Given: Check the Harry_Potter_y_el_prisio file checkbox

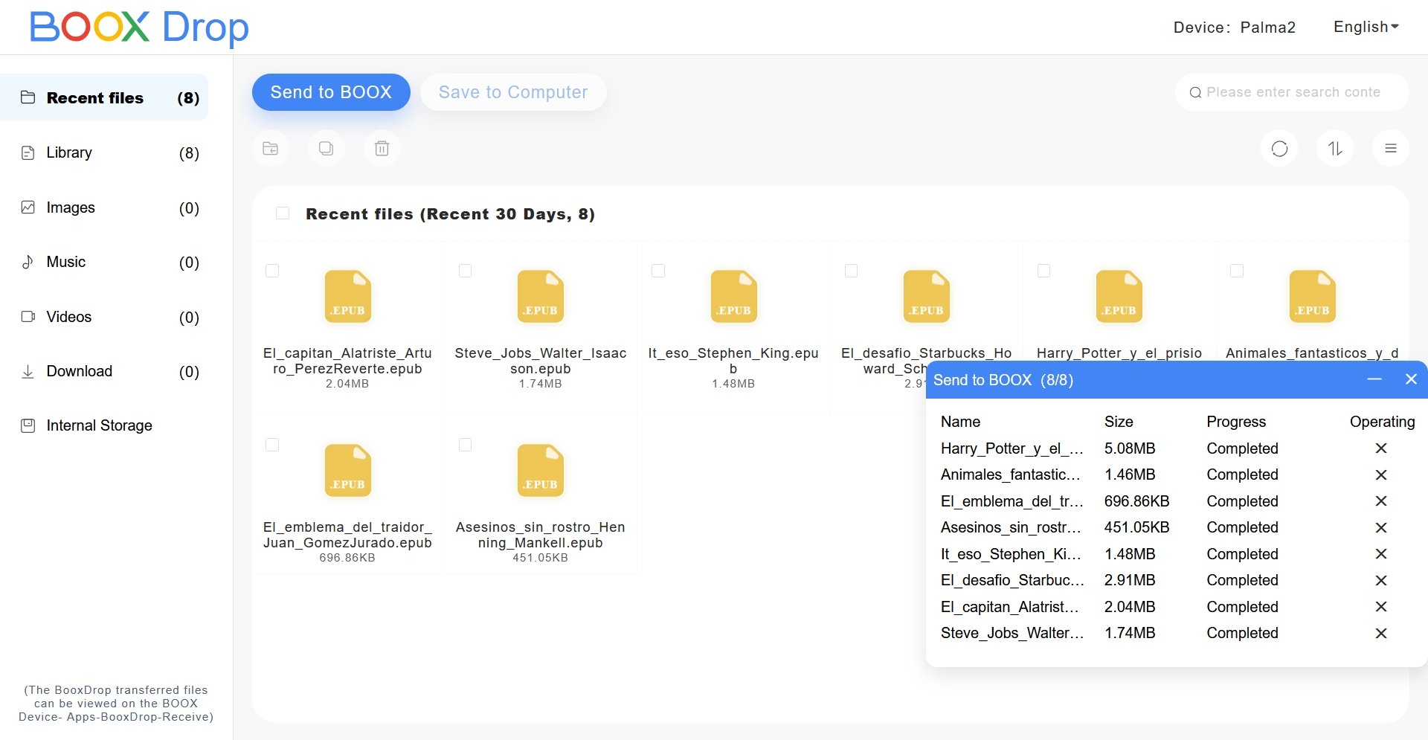Looking at the screenshot, I should click(1044, 271).
